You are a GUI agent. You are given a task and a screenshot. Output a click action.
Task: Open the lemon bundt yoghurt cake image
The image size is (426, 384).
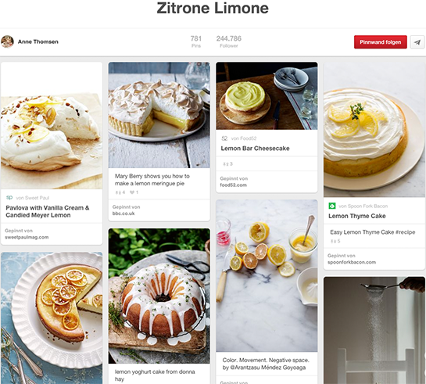click(x=159, y=296)
